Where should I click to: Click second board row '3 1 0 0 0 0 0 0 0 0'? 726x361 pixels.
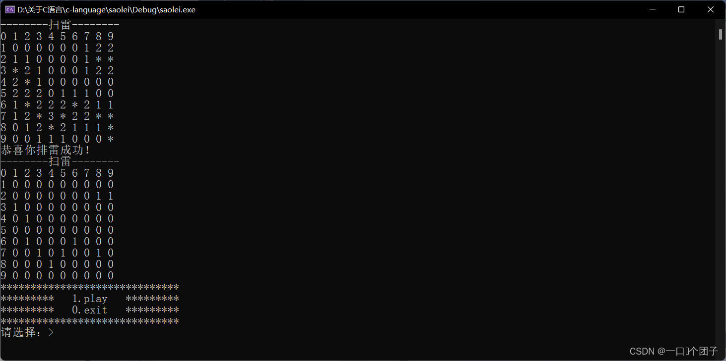(x=58, y=207)
